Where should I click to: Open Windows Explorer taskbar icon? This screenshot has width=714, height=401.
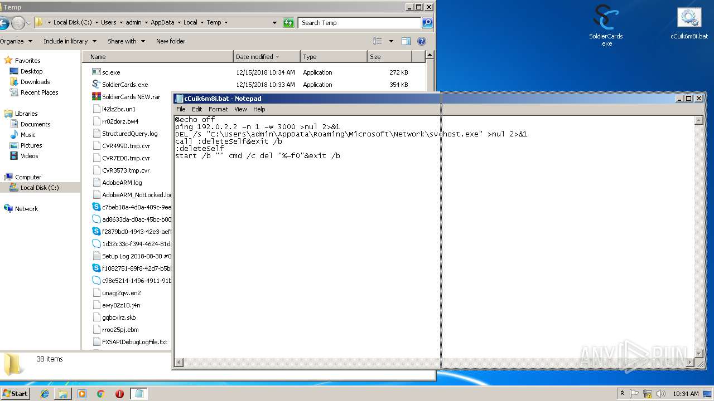[x=63, y=394]
